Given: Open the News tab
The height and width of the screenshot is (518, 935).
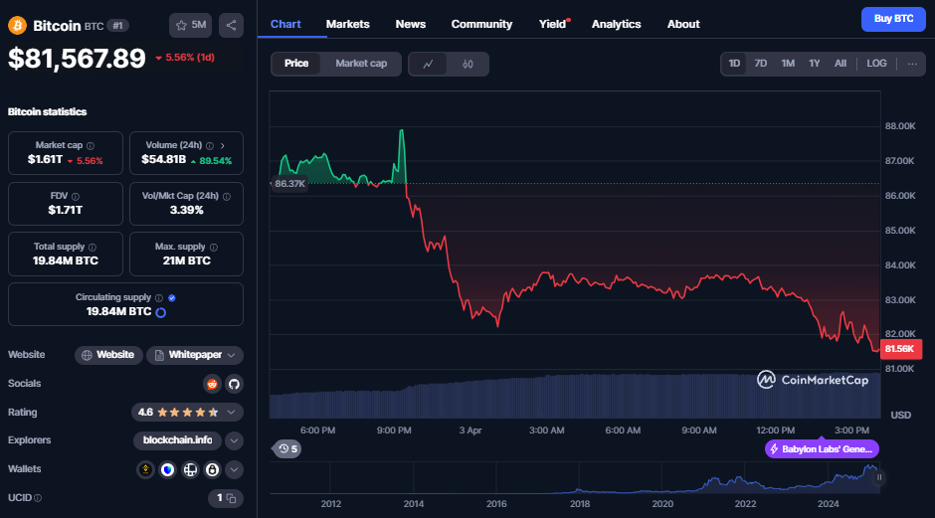Looking at the screenshot, I should point(410,25).
